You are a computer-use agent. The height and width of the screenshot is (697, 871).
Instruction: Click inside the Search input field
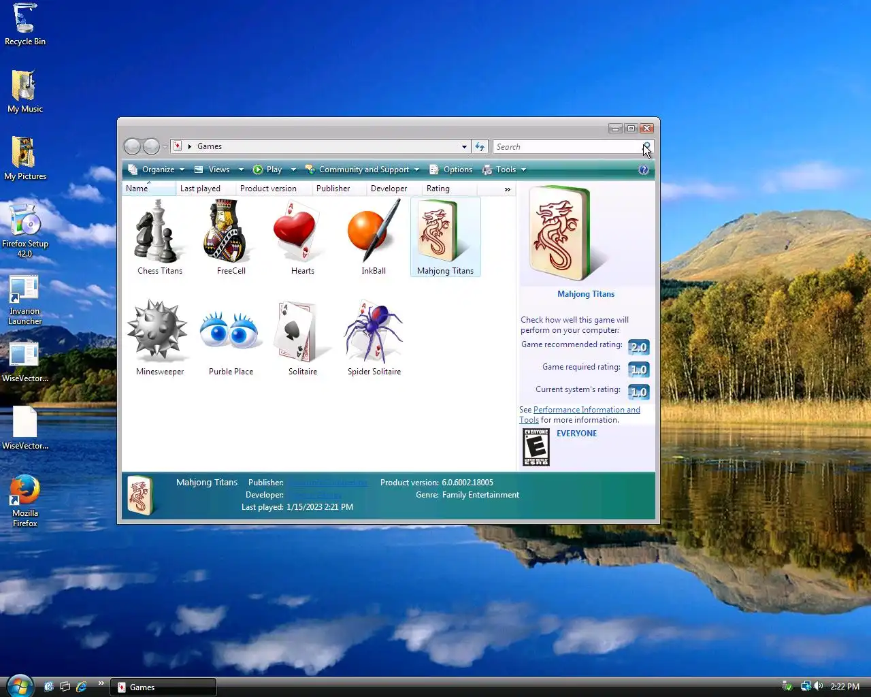[567, 146]
